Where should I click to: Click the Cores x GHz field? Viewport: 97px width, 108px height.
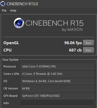click(57, 74)
